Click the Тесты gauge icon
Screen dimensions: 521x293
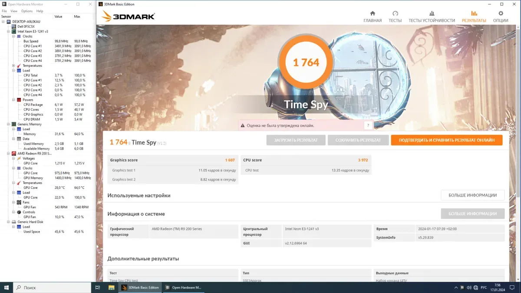(x=395, y=13)
